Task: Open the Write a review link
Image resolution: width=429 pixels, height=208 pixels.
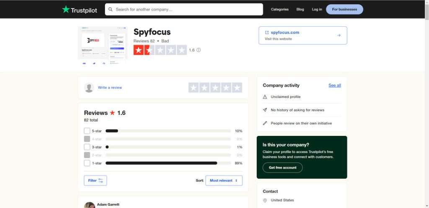Action: point(110,88)
